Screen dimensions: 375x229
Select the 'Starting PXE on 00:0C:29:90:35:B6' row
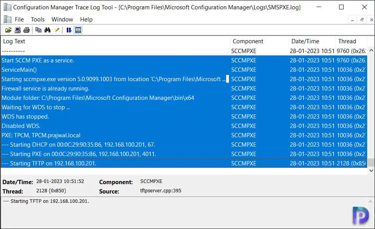[x=184, y=154]
